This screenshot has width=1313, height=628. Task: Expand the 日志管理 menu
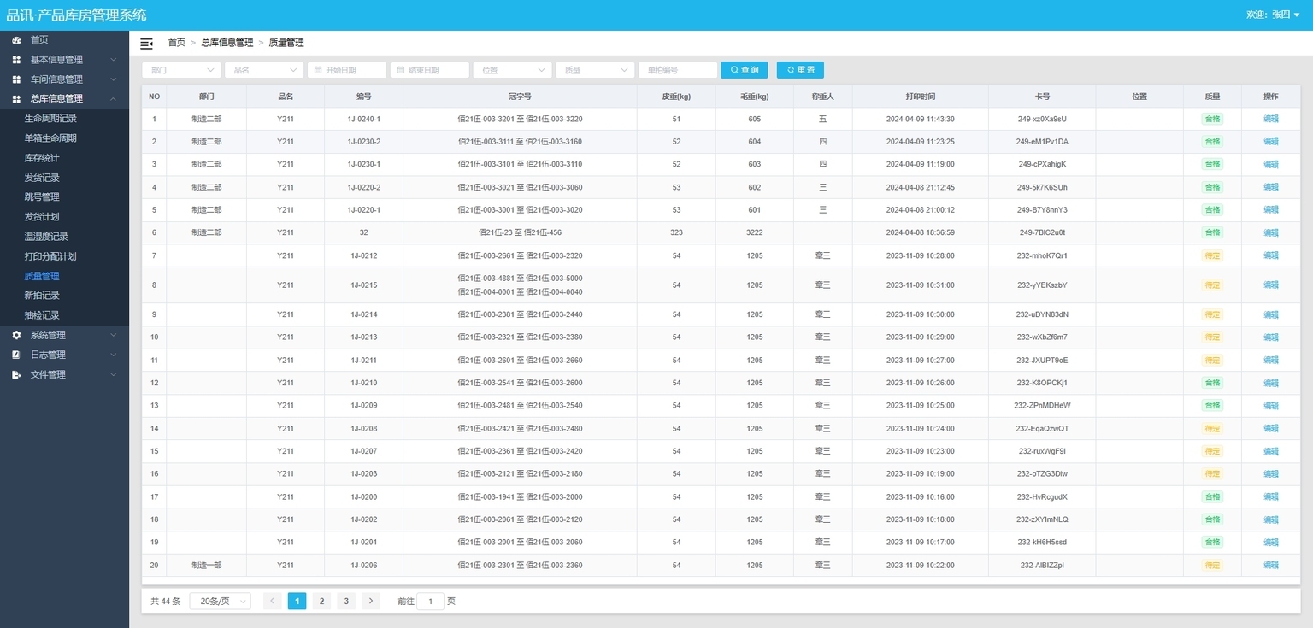tap(64, 355)
